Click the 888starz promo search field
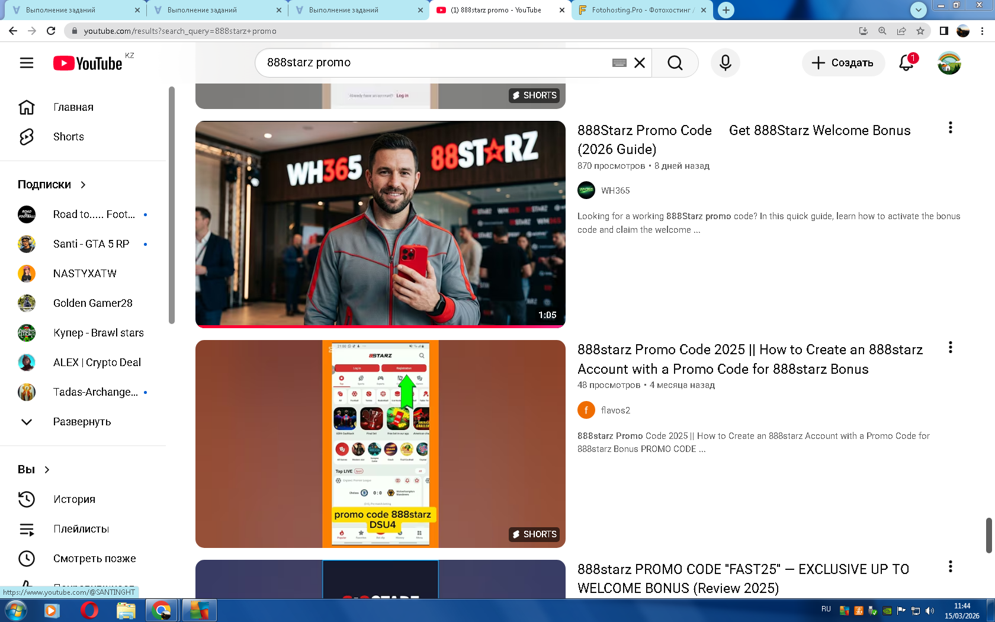Screen dimensions: 995x622 point(432,63)
